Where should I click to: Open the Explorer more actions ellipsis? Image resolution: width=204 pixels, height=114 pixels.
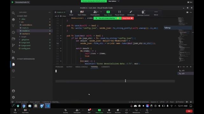tap(50, 12)
